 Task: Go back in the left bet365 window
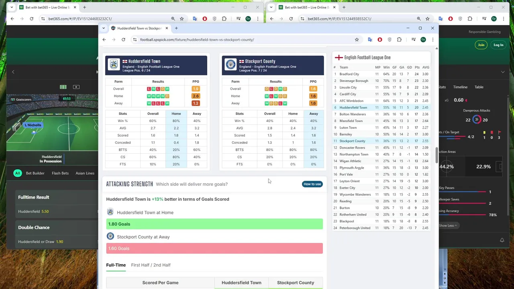pyautogui.click(x=12, y=18)
